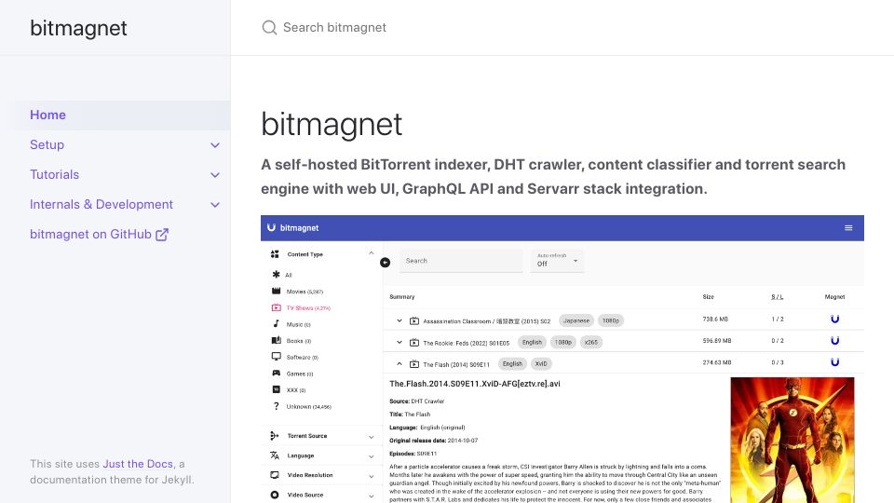
Task: Click the Video Source disc icon
Action: [x=274, y=495]
